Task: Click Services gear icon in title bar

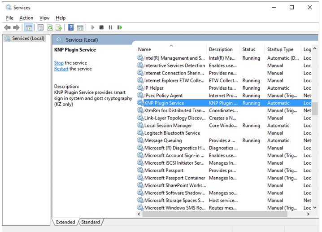Action: [x=9, y=7]
